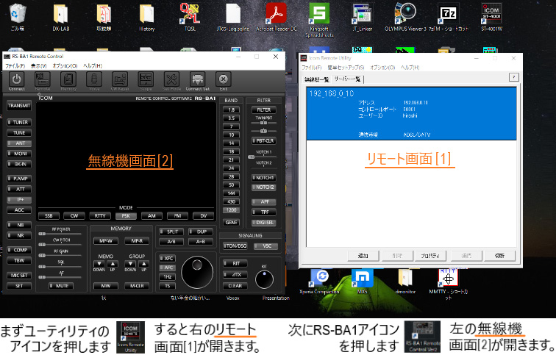The height and width of the screenshot is (355, 556).
Task: Click the SQL squelch slider
Action: (x=61, y=266)
